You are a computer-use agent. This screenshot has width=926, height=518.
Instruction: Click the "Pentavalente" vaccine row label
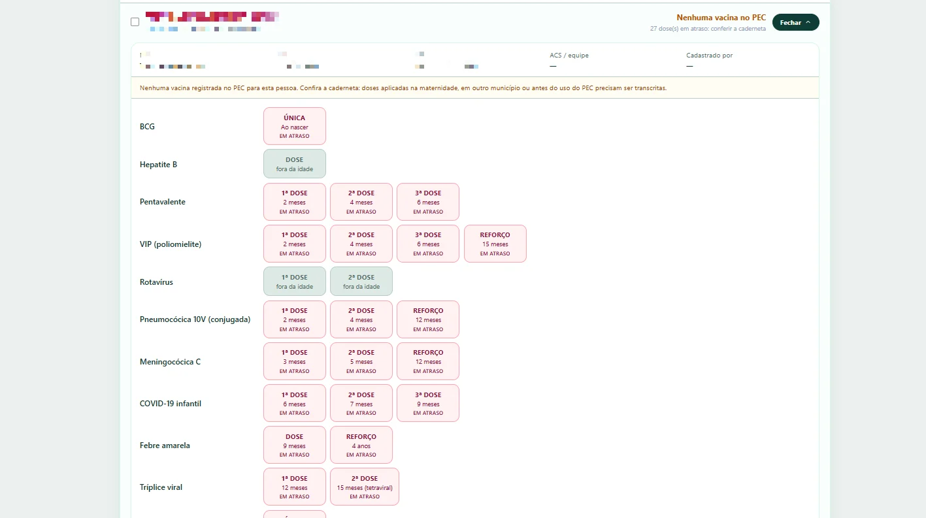[163, 202]
